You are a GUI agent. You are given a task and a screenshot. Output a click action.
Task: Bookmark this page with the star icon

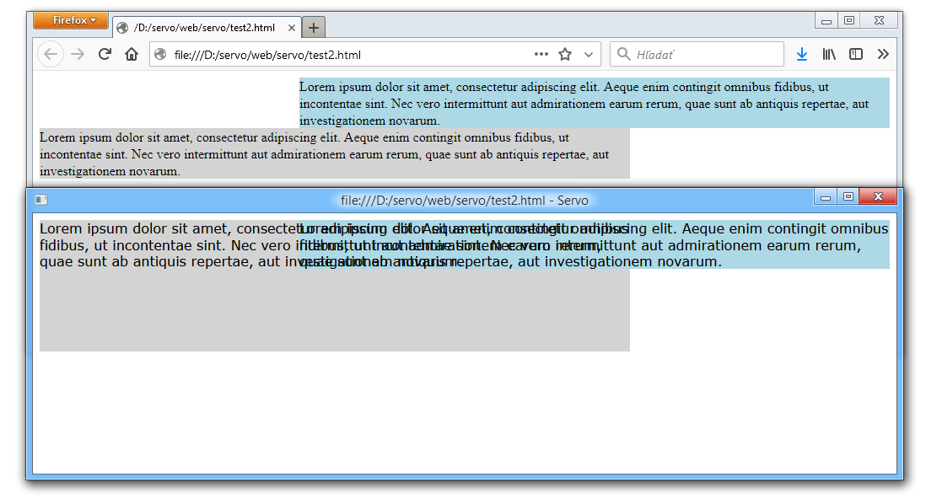coord(565,54)
